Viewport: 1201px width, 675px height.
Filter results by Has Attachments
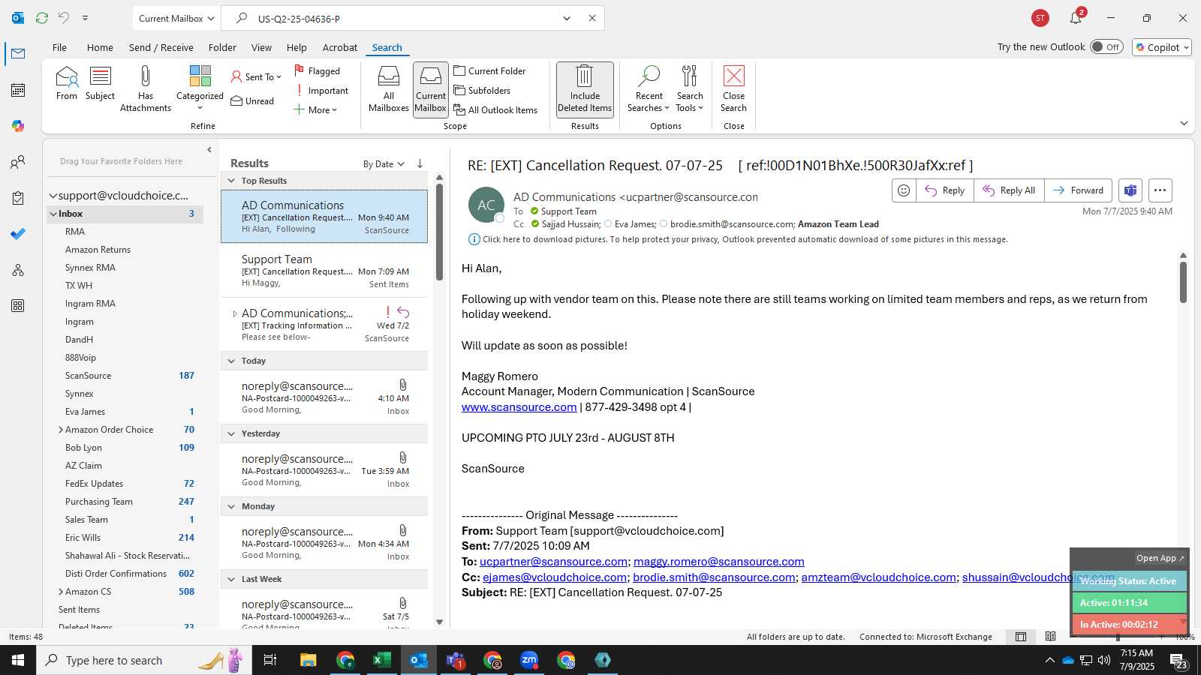pos(146,88)
